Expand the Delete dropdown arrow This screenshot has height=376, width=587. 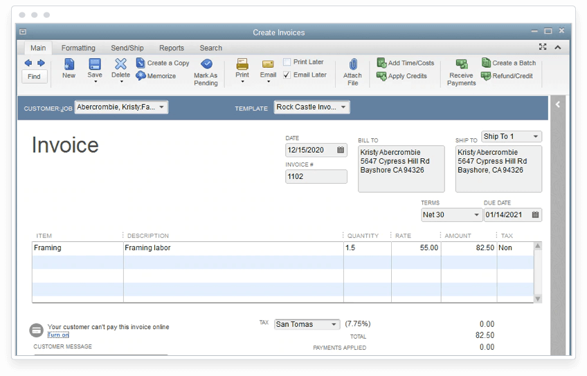click(x=121, y=82)
